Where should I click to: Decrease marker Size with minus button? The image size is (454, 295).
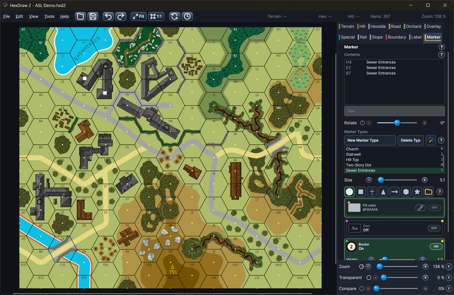pos(369,180)
